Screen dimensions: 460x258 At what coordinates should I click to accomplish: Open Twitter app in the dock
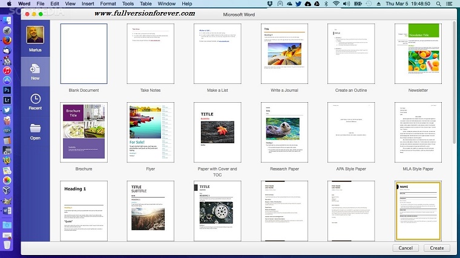click(x=7, y=110)
